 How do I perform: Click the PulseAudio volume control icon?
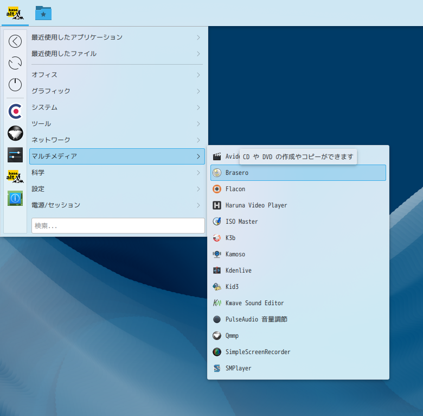pyautogui.click(x=217, y=319)
